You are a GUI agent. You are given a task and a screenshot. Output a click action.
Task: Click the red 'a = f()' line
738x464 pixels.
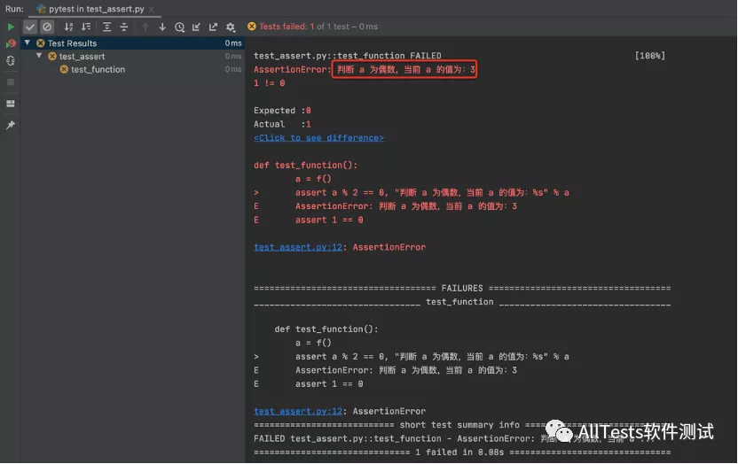[x=313, y=179]
